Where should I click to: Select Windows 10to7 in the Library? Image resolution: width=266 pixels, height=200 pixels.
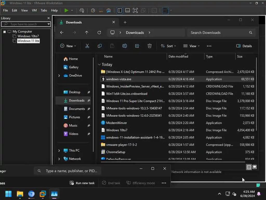point(28,36)
